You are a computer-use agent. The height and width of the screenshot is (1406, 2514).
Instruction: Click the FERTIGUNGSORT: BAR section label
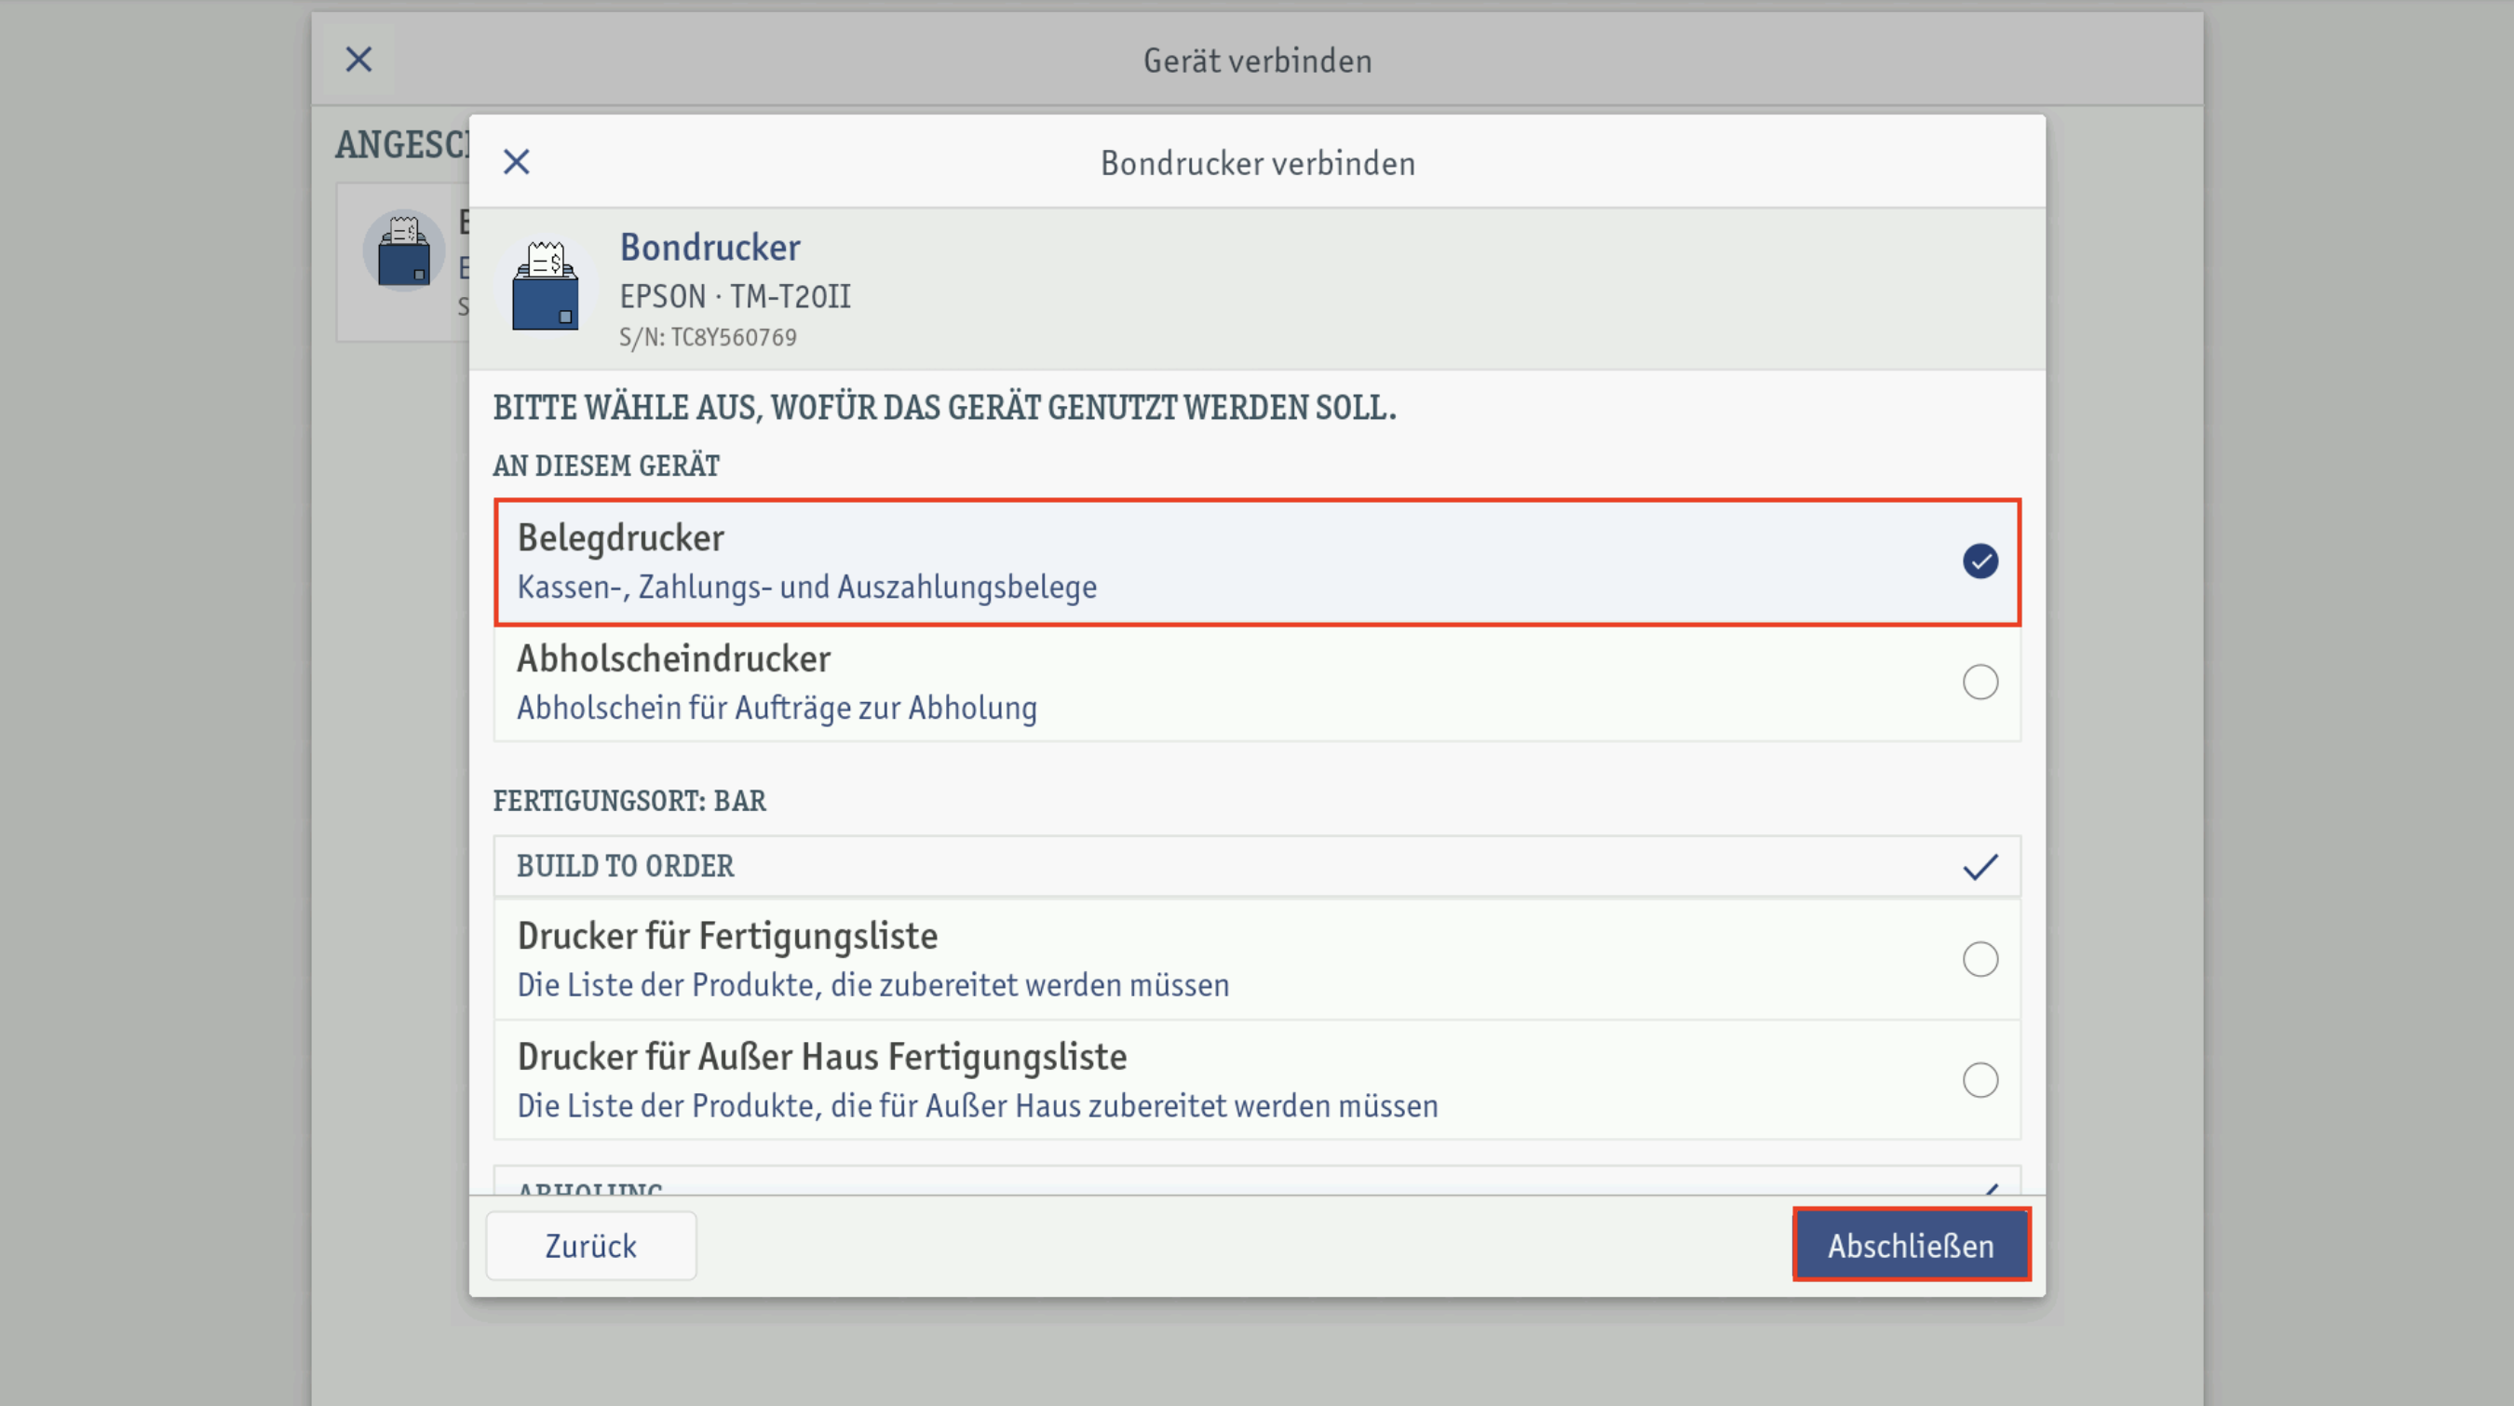[x=629, y=801]
